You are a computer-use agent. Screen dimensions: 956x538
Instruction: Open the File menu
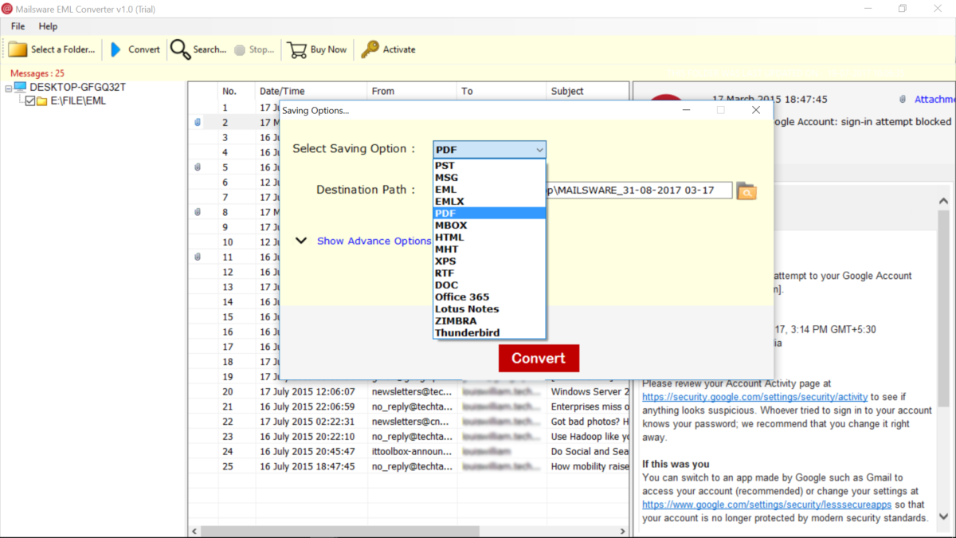[18, 26]
